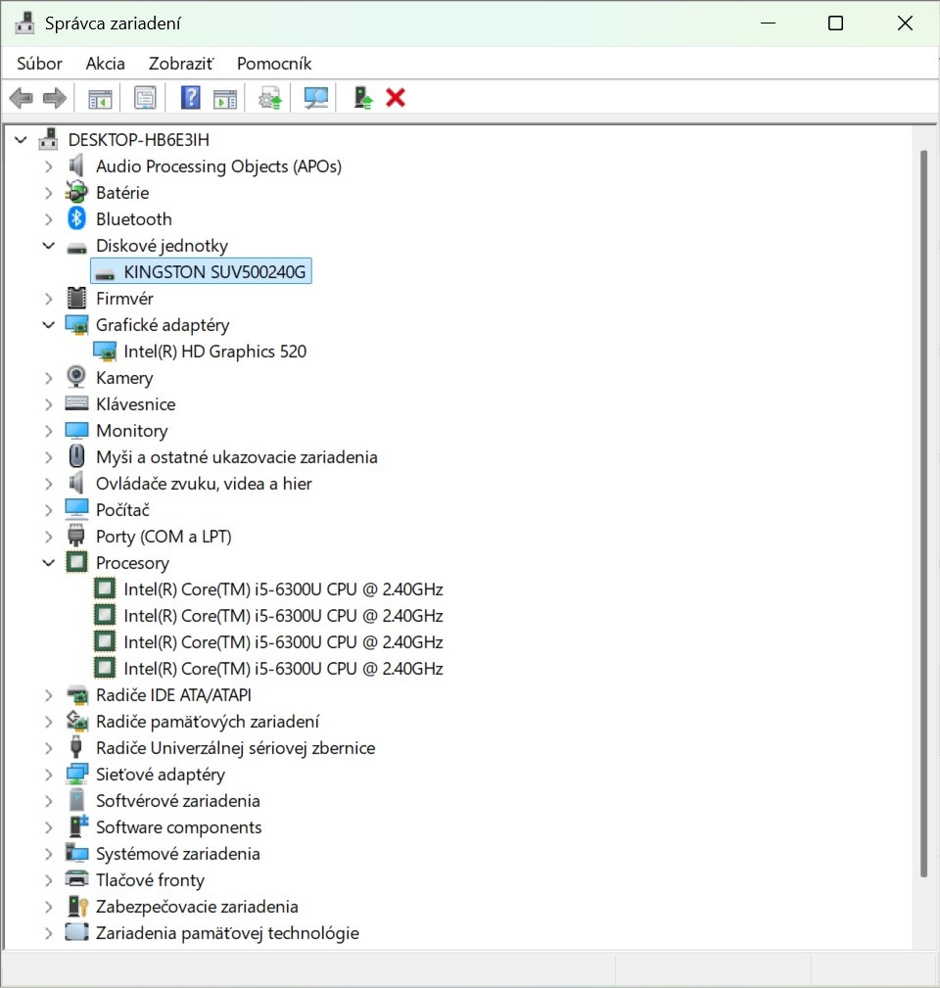Toggle the console tree show/hide icon
940x988 pixels.
100,98
